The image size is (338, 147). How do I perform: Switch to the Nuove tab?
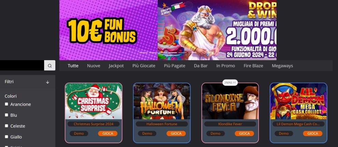coord(94,66)
